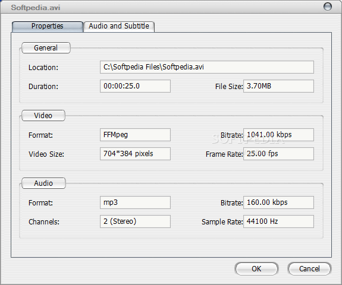Click the Sample Rate: label
Image resolution: width=342 pixels, height=285 pixels.
222,222
